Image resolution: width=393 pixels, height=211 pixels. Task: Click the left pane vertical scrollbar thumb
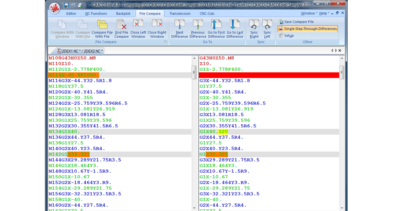[x=194, y=72]
